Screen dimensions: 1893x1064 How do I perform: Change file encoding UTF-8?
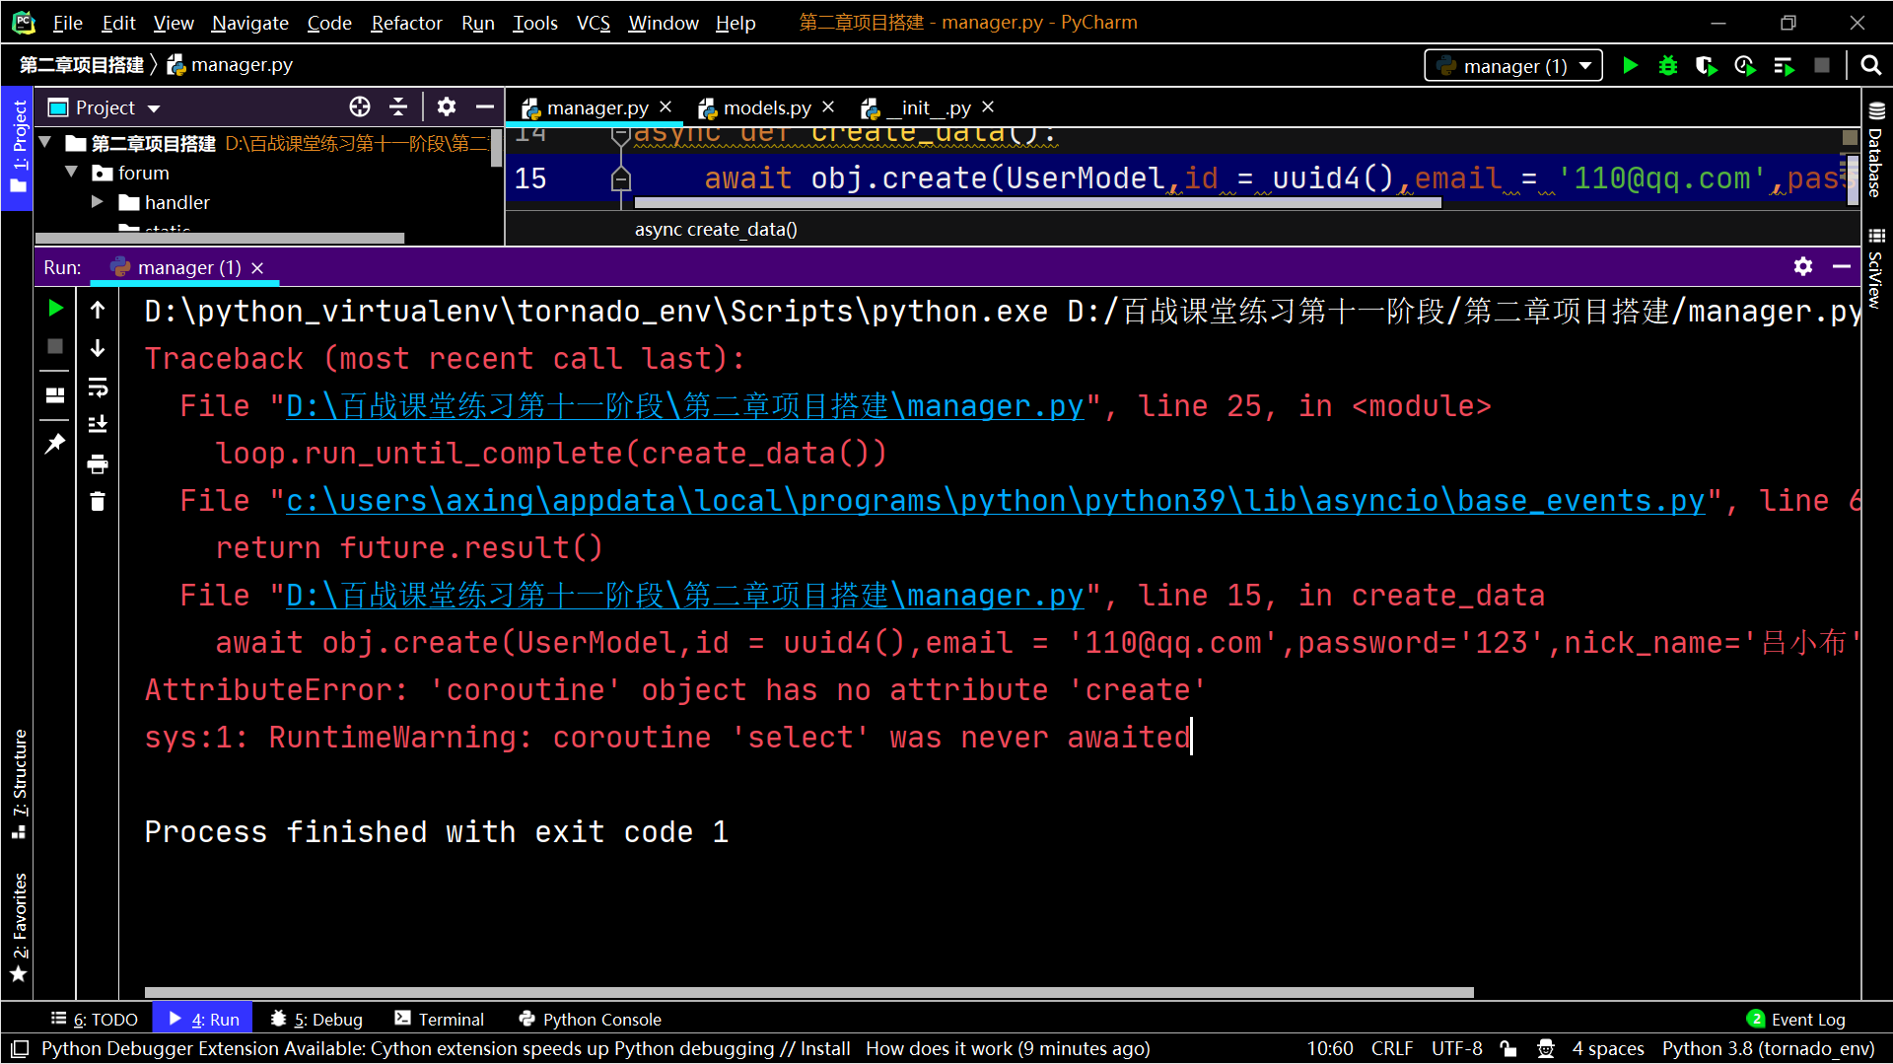tap(1456, 1048)
